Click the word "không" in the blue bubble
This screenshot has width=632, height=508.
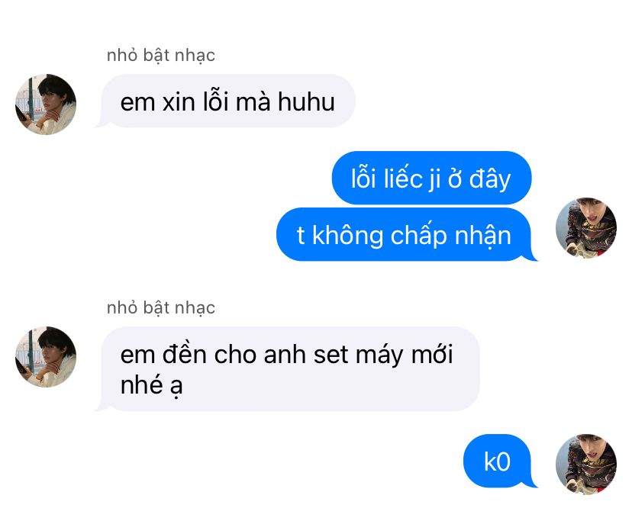tap(348, 235)
